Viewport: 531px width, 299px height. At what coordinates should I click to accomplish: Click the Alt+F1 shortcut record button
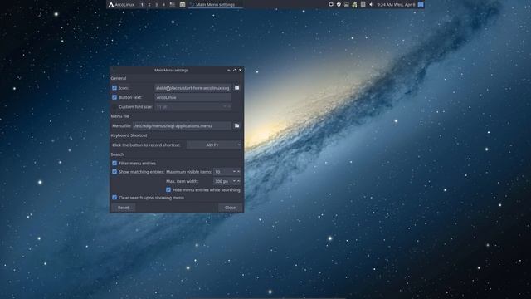[x=214, y=145]
